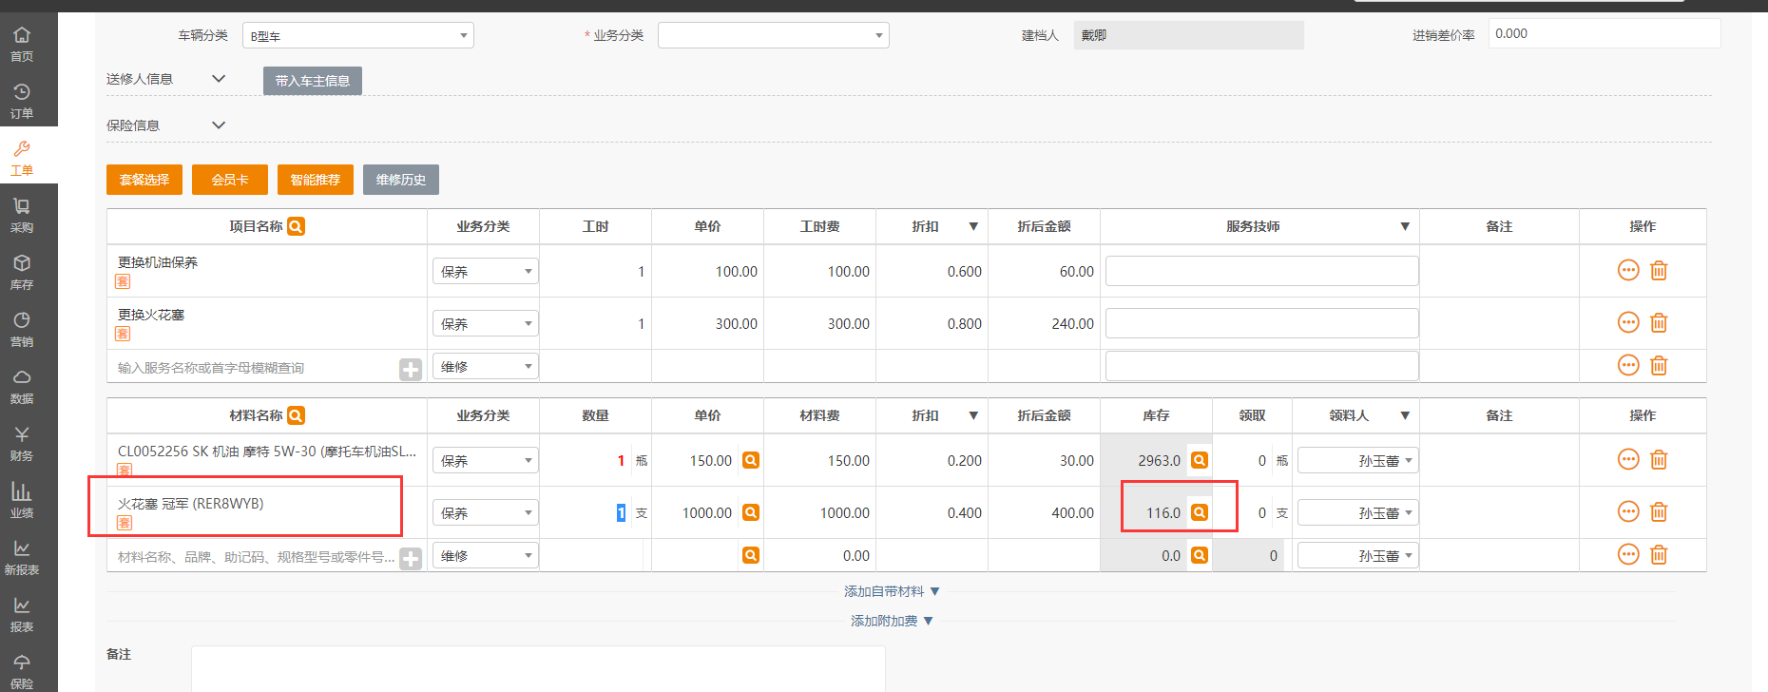Open 业绩 performance sidebar item
This screenshot has width=1768, height=692.
(x=22, y=500)
